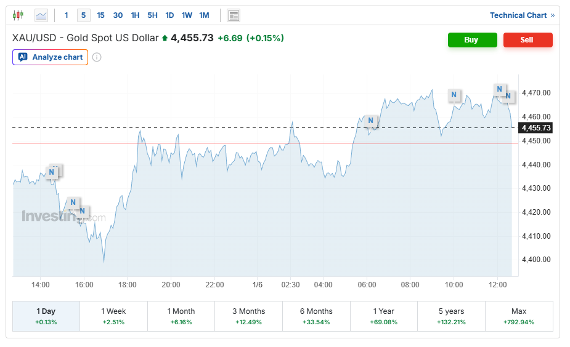Viewport: 570px width, 347px height.
Task: Open the news marker near 06:00
Action: coord(370,121)
